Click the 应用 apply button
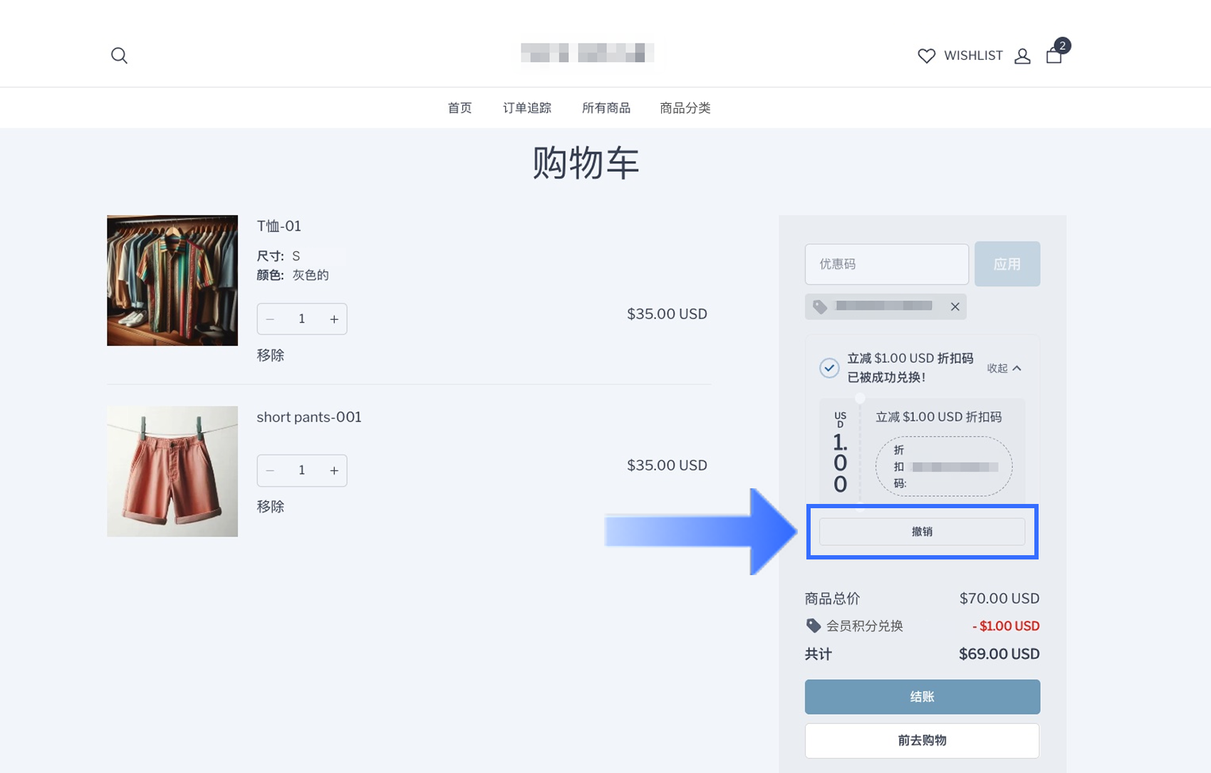 pos(1007,264)
